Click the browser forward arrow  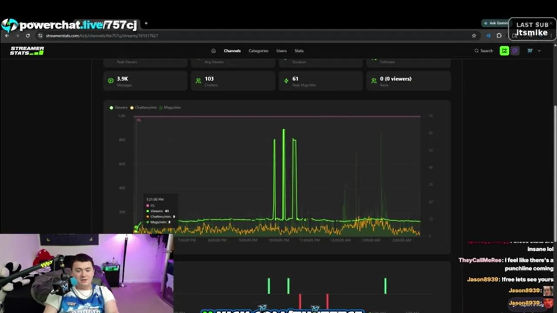(17, 36)
